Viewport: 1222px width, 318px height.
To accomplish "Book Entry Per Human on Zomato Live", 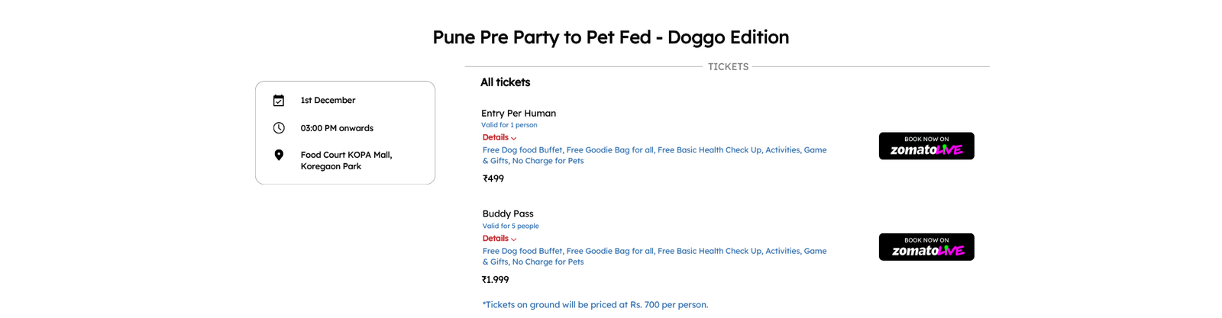I will coord(926,146).
